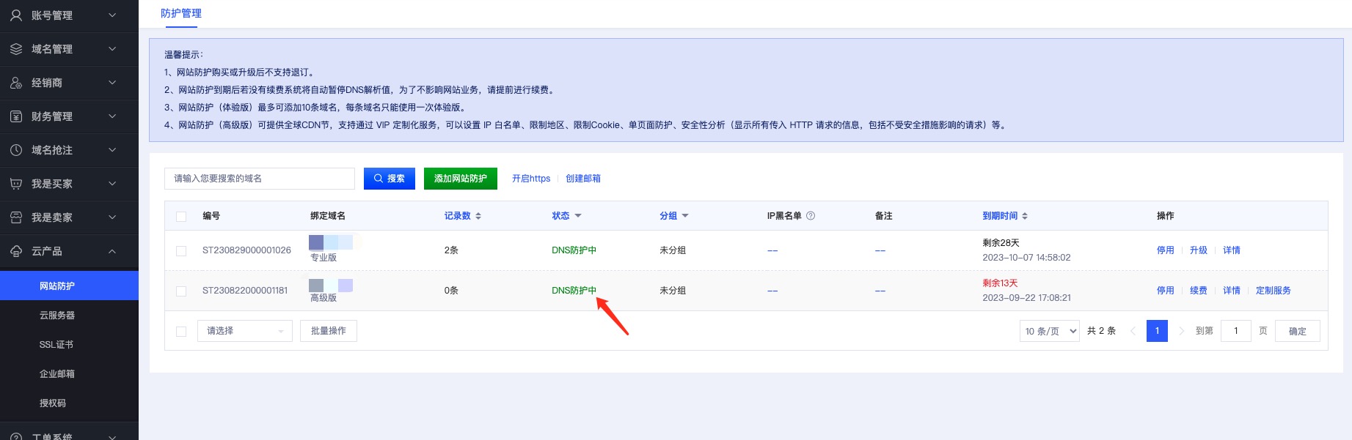1352x440 pixels.
Task: Expand the 域名管理 menu chevron
Action: tap(112, 49)
